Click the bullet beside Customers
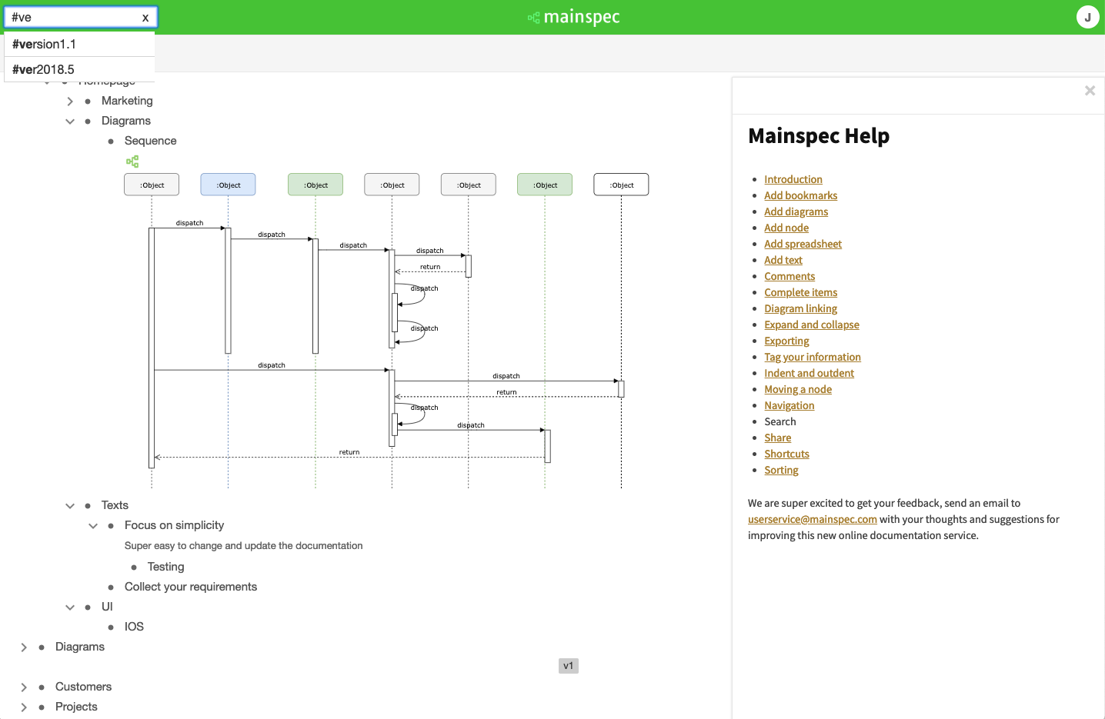The image size is (1105, 719). click(42, 687)
